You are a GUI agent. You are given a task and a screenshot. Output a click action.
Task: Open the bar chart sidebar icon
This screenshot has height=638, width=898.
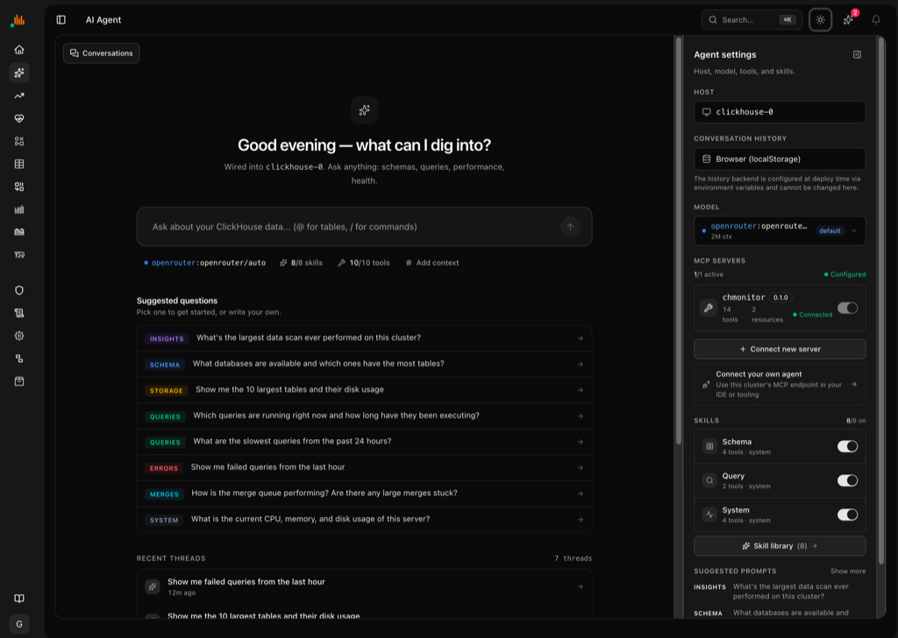point(19,209)
